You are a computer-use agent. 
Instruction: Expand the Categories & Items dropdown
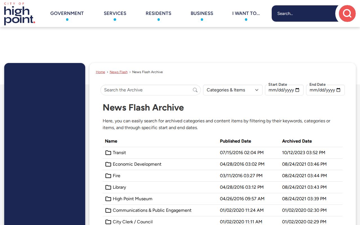(233, 90)
